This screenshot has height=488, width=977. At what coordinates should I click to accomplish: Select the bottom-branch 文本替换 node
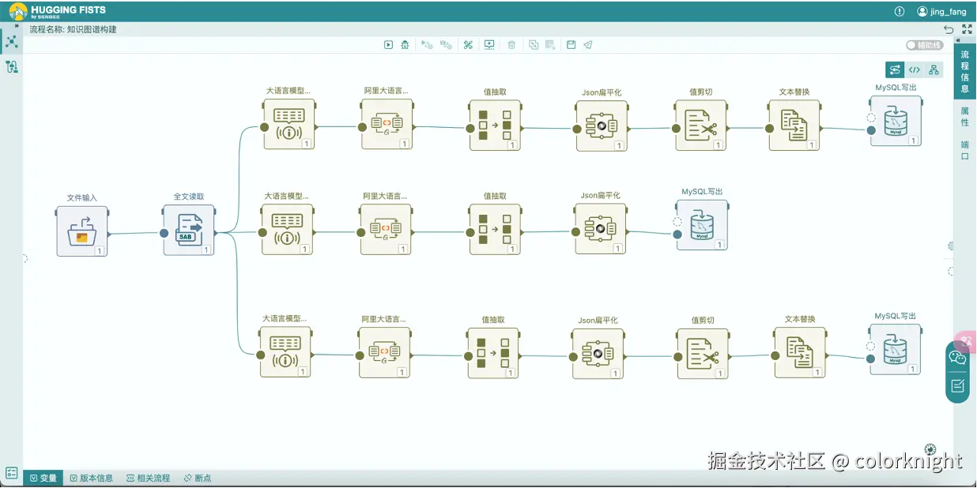(800, 352)
